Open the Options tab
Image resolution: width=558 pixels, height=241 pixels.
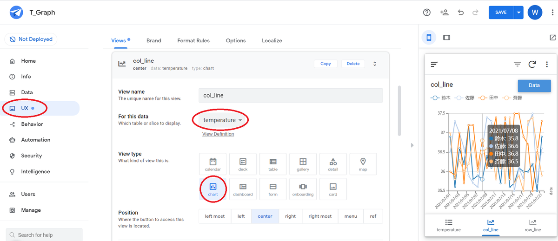point(236,40)
